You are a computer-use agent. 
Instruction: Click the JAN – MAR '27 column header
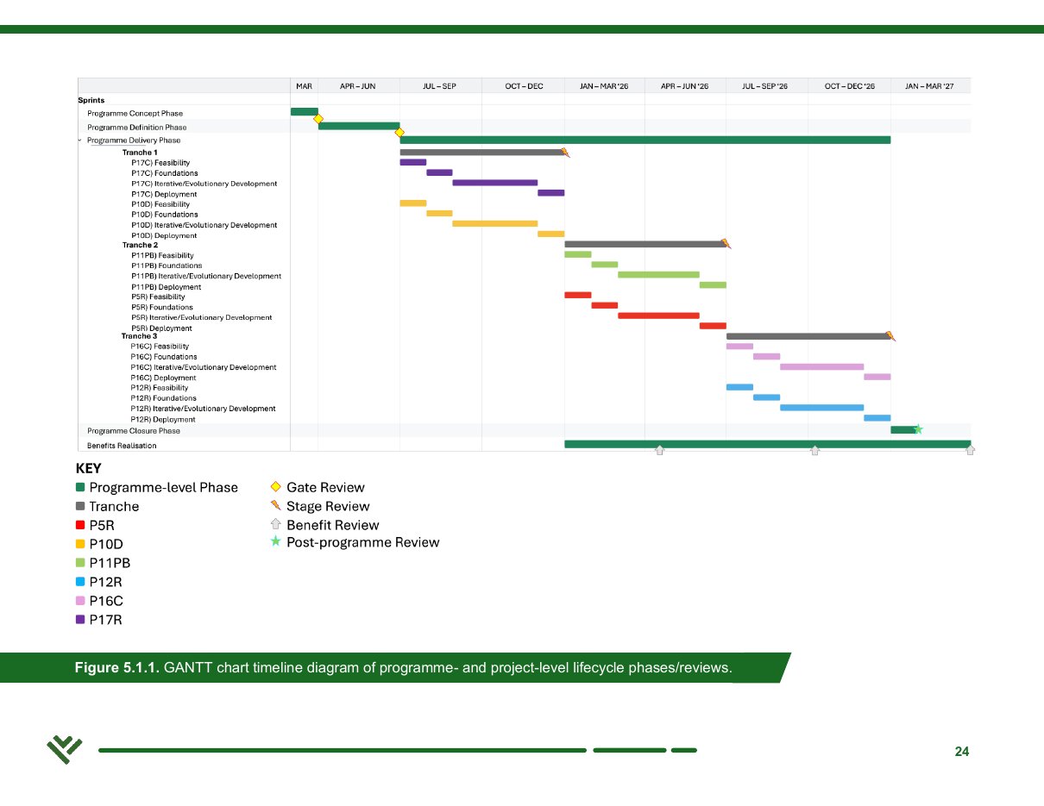tap(930, 86)
